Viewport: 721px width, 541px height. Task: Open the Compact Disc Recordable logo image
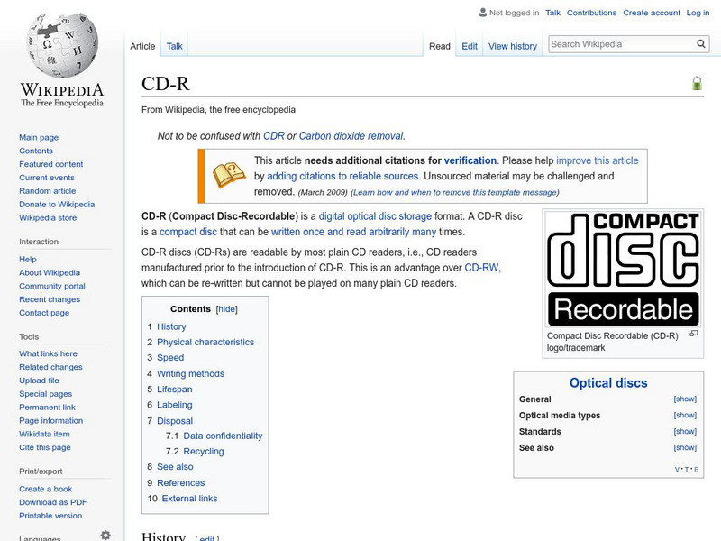(623, 269)
